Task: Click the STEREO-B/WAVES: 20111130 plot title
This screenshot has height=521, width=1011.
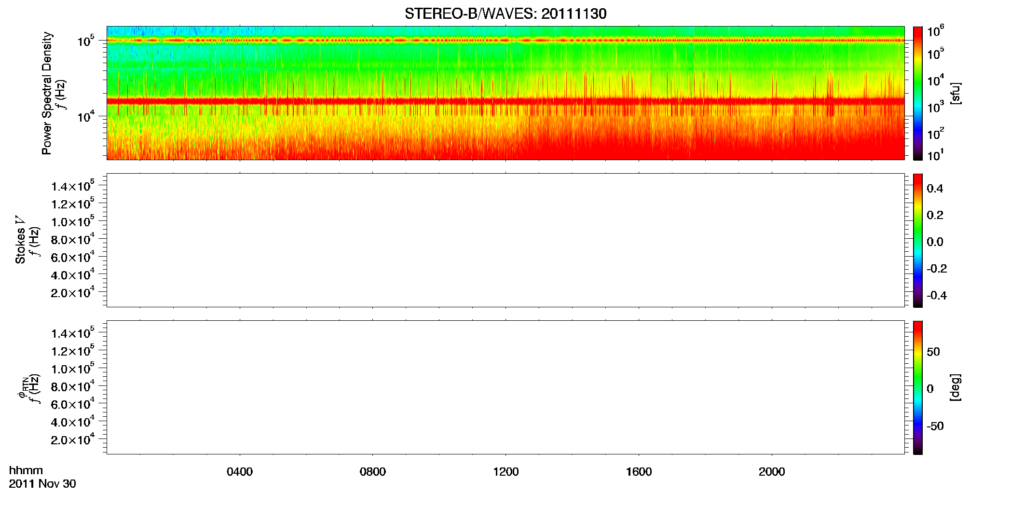Action: point(505,14)
